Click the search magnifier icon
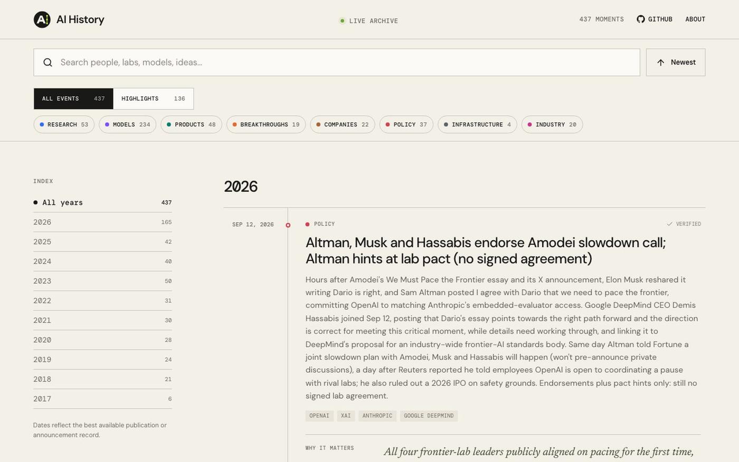 point(48,62)
